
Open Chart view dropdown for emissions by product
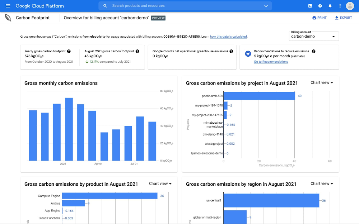click(x=160, y=184)
